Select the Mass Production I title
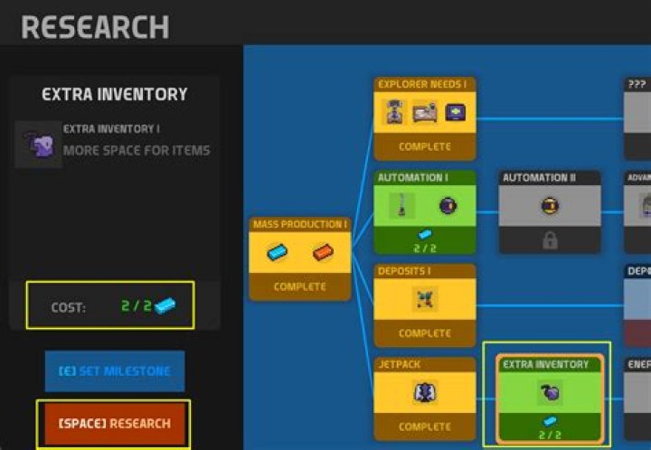Viewport: 651px width, 450px height. tap(300, 224)
